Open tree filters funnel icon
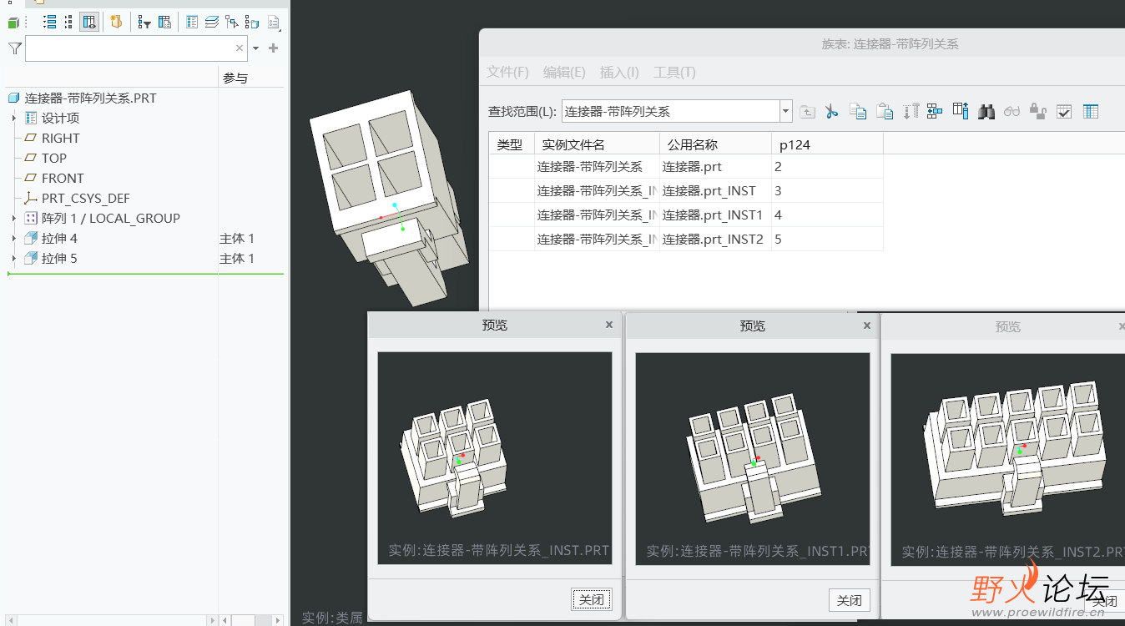The width and height of the screenshot is (1125, 626). pos(144,23)
